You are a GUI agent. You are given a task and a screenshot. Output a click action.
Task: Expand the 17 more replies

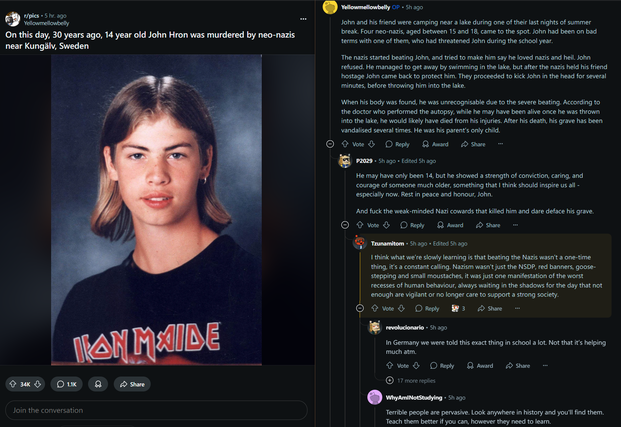(416, 381)
